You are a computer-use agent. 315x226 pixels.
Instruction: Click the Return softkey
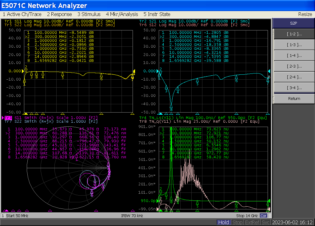click(x=294, y=99)
